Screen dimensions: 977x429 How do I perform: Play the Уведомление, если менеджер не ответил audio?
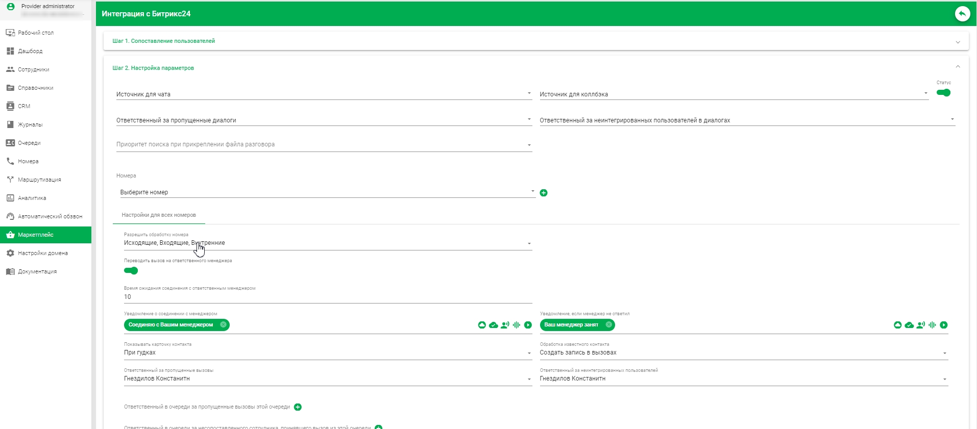point(944,325)
